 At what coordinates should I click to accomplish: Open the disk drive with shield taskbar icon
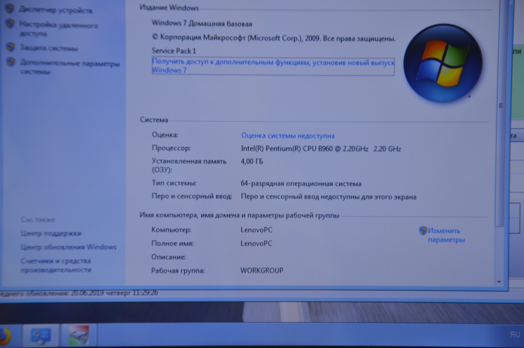79,336
